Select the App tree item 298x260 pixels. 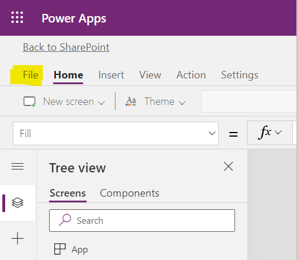80,250
